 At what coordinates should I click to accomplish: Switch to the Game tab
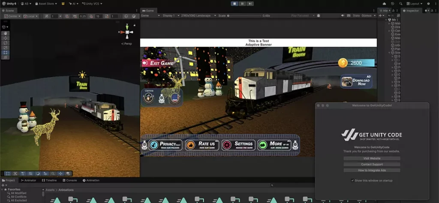click(148, 11)
